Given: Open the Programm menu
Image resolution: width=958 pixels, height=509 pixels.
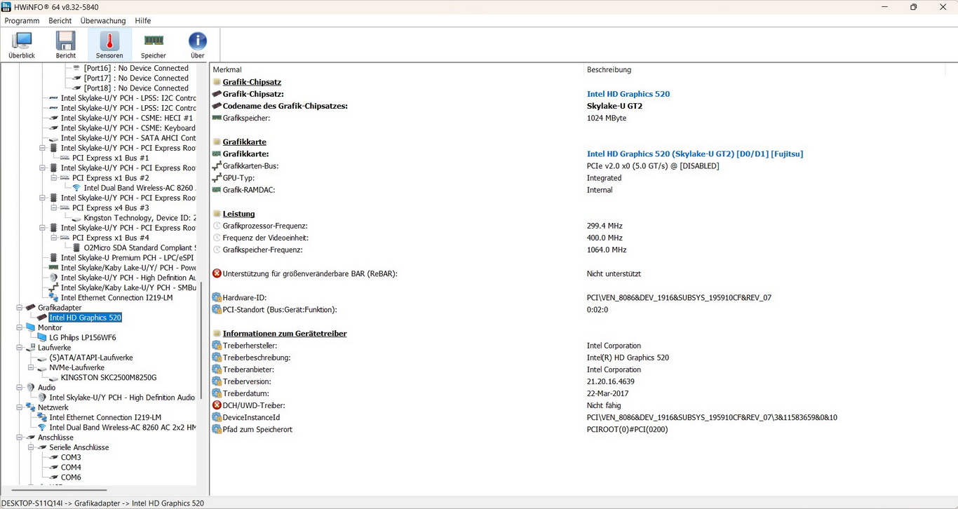Looking at the screenshot, I should pyautogui.click(x=22, y=21).
